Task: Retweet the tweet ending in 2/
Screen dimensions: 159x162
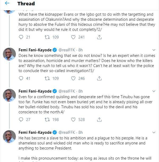Action: [48, 37]
